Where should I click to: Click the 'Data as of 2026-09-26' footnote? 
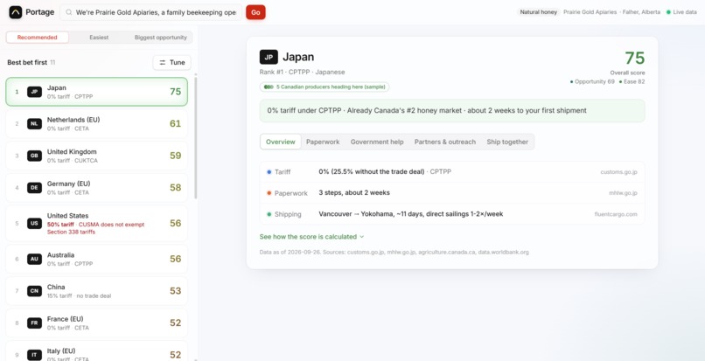click(x=394, y=253)
